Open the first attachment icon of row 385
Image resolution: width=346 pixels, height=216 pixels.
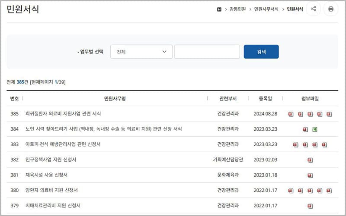pyautogui.click(x=291, y=114)
